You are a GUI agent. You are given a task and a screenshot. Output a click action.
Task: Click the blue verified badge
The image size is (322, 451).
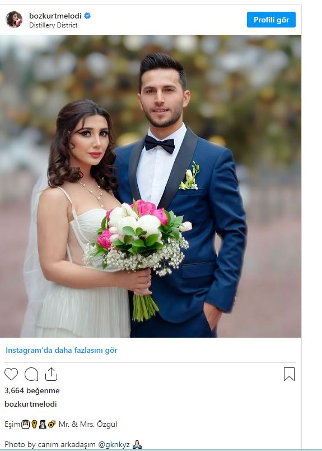pyautogui.click(x=87, y=16)
